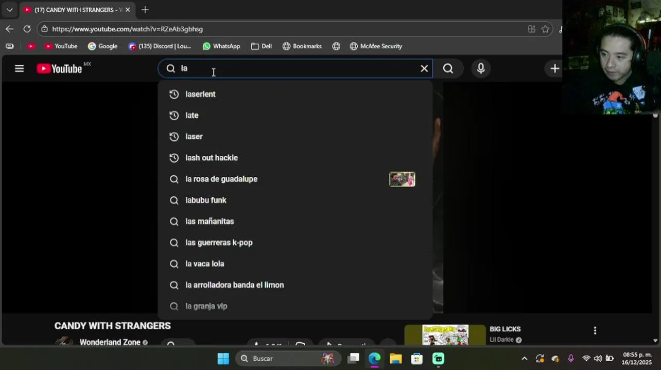Start voice search with the microphone icon

click(481, 68)
